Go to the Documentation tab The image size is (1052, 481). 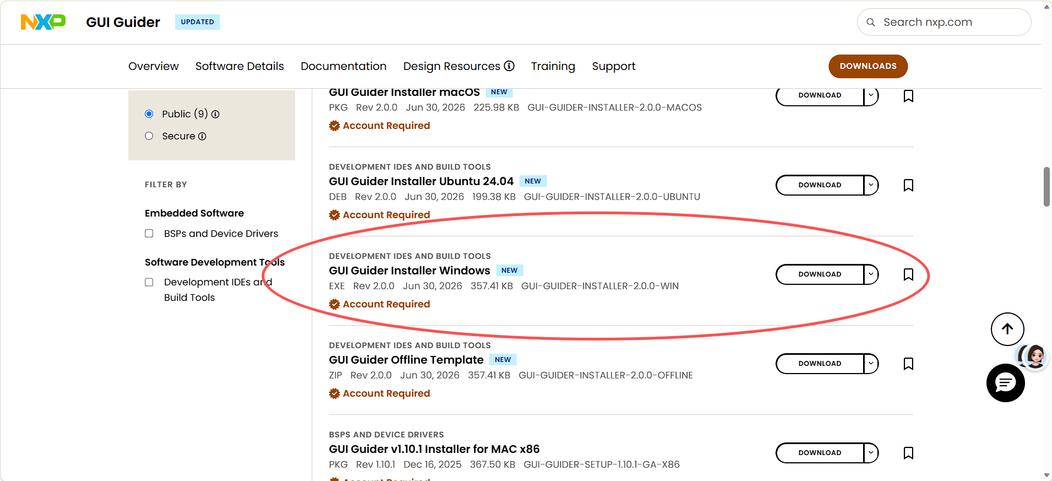[344, 66]
